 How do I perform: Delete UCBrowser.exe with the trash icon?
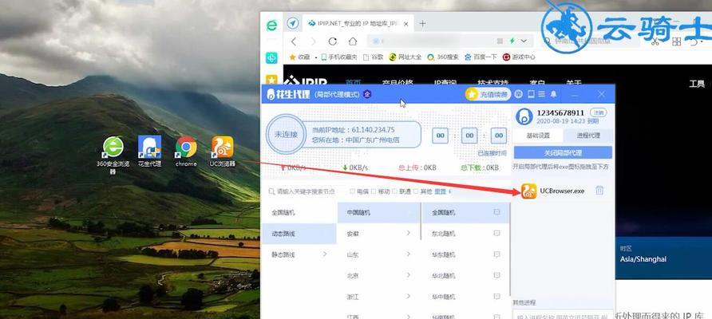click(x=599, y=191)
